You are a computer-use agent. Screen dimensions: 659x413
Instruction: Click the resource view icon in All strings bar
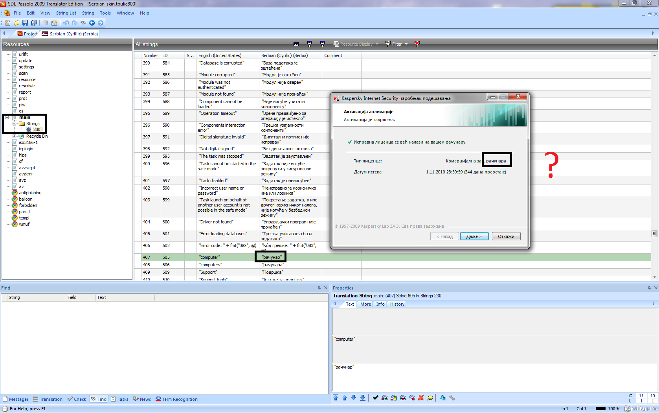click(296, 44)
